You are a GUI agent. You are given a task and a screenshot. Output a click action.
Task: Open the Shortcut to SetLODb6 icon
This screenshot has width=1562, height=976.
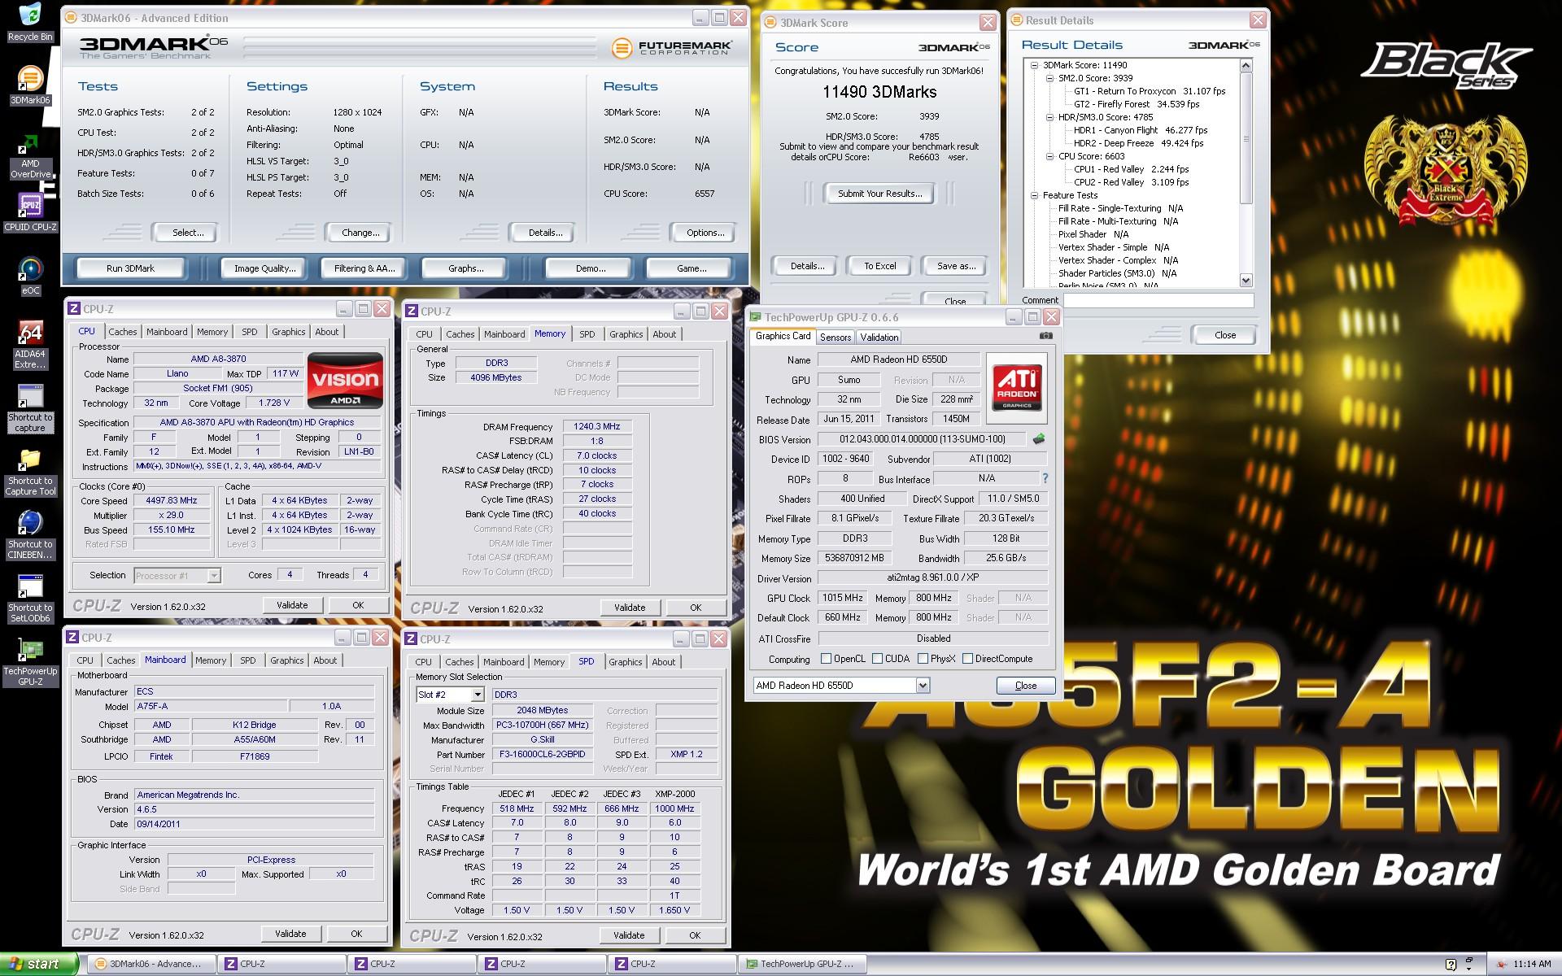pyautogui.click(x=30, y=599)
